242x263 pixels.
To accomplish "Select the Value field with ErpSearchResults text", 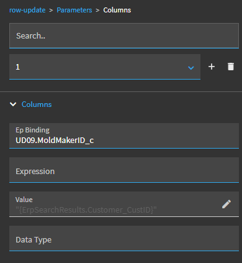I will (x=124, y=205).
